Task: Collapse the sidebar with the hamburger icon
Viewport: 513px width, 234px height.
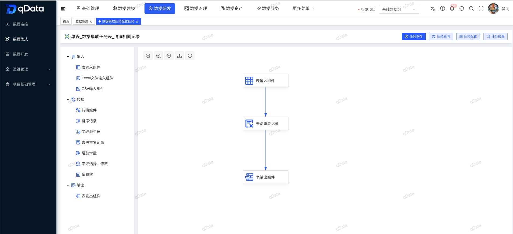Action: (63, 9)
